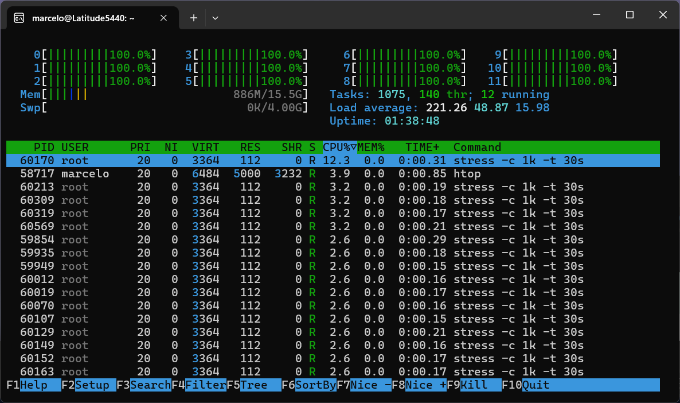Open the F4 Filter option
This screenshot has height=403, width=680.
pos(205,385)
